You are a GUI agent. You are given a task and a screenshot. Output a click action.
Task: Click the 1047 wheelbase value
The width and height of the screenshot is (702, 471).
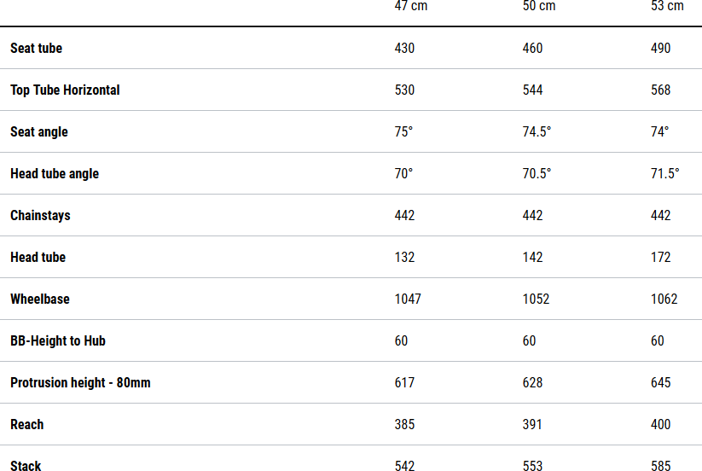pos(408,299)
